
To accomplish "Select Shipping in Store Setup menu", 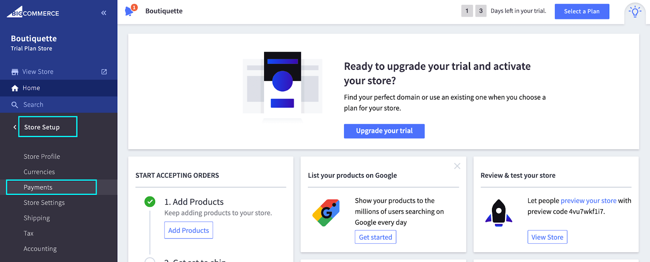I will tap(37, 218).
